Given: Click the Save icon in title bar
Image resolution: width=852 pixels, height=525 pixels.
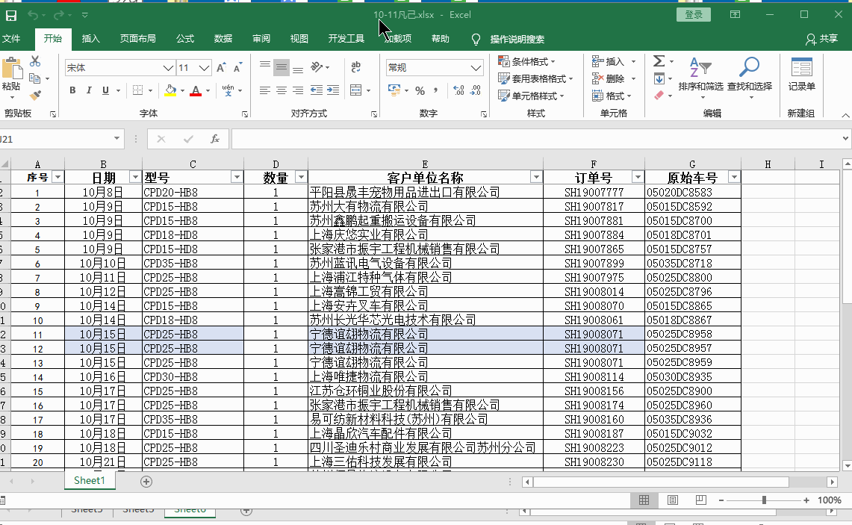Looking at the screenshot, I should [x=11, y=15].
